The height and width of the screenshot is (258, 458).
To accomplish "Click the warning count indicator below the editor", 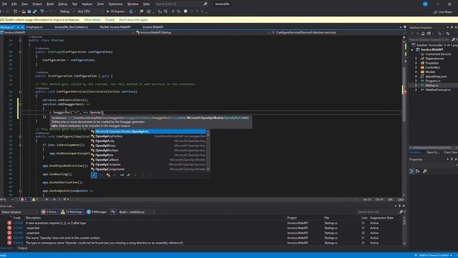I will 35,199.
